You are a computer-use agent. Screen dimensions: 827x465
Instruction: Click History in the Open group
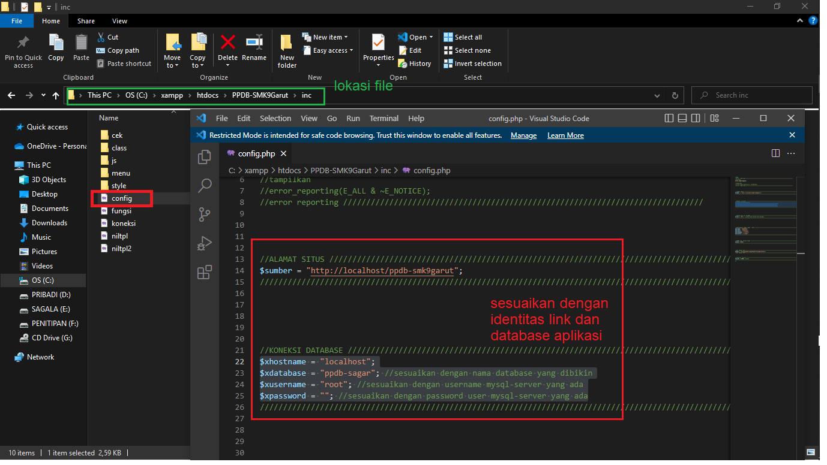415,64
